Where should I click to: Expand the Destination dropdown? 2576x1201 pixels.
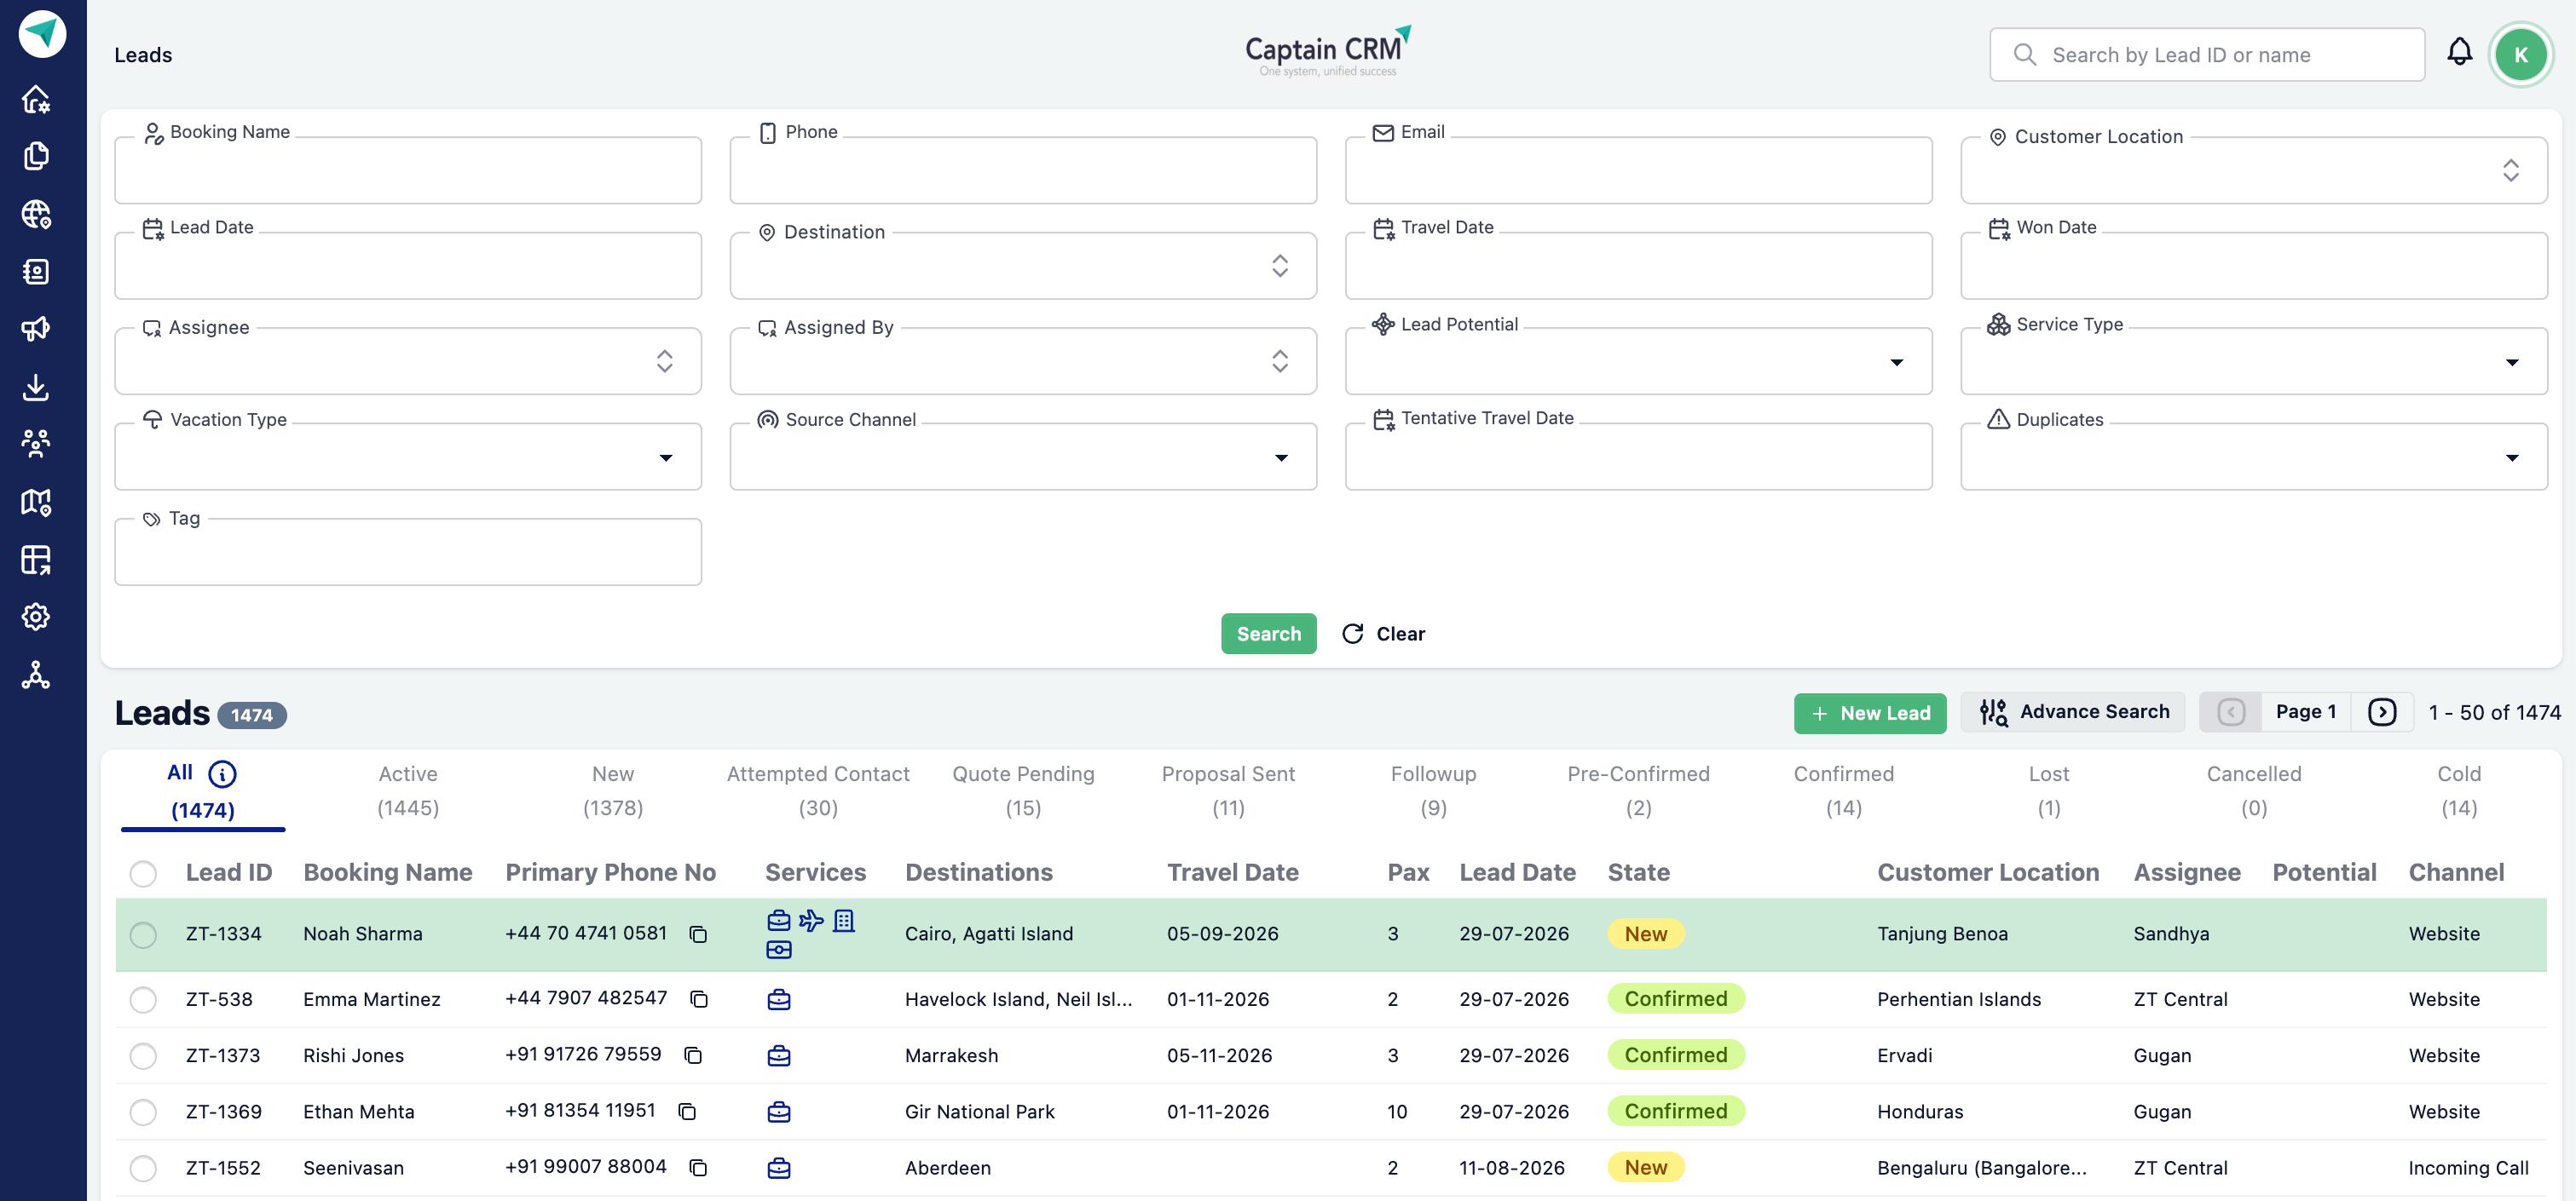(1023, 266)
